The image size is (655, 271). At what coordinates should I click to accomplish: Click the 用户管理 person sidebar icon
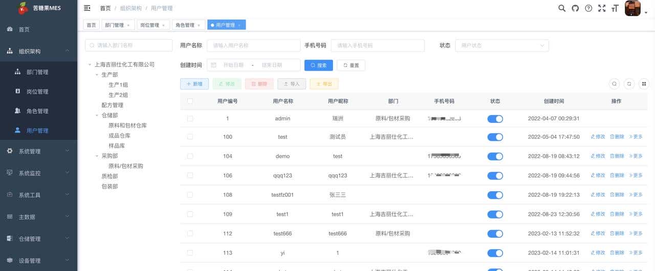click(x=18, y=130)
